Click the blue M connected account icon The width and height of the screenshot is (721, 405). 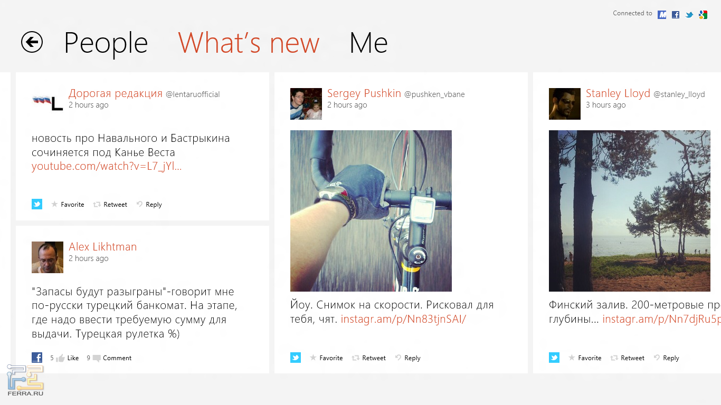pos(662,15)
